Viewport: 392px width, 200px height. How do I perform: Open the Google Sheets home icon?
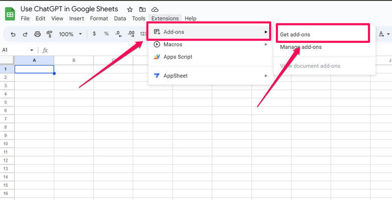coord(10,14)
